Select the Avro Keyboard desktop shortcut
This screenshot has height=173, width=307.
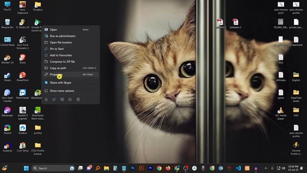pyautogui.click(x=23, y=8)
